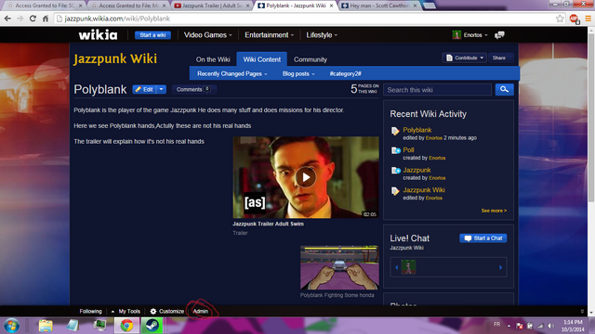This screenshot has width=595, height=334.
Task: Click the search magnifier button
Action: click(x=504, y=89)
